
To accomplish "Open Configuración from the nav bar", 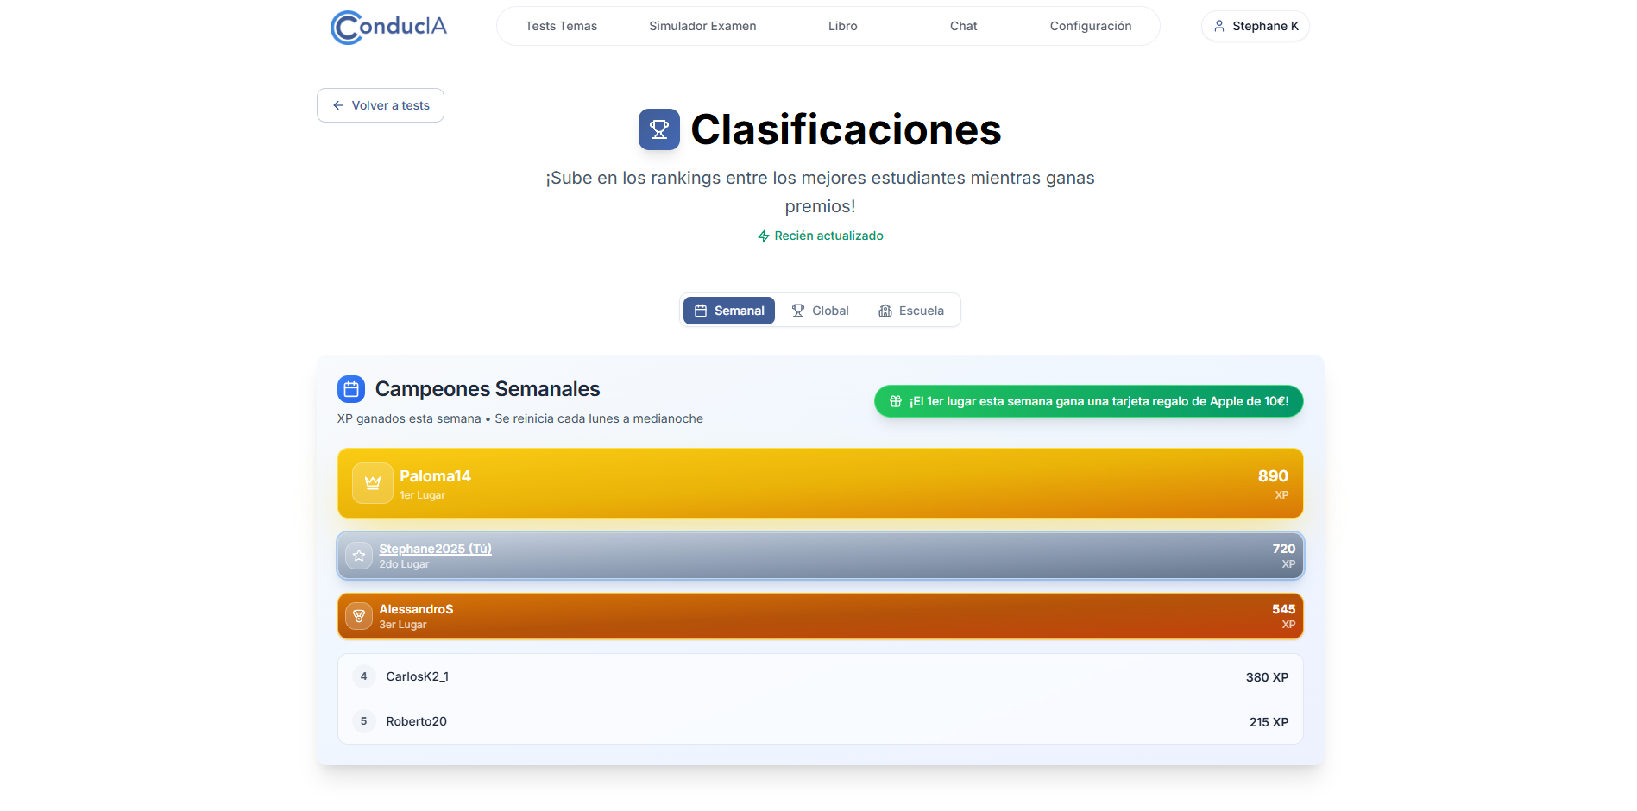I will coord(1090,26).
